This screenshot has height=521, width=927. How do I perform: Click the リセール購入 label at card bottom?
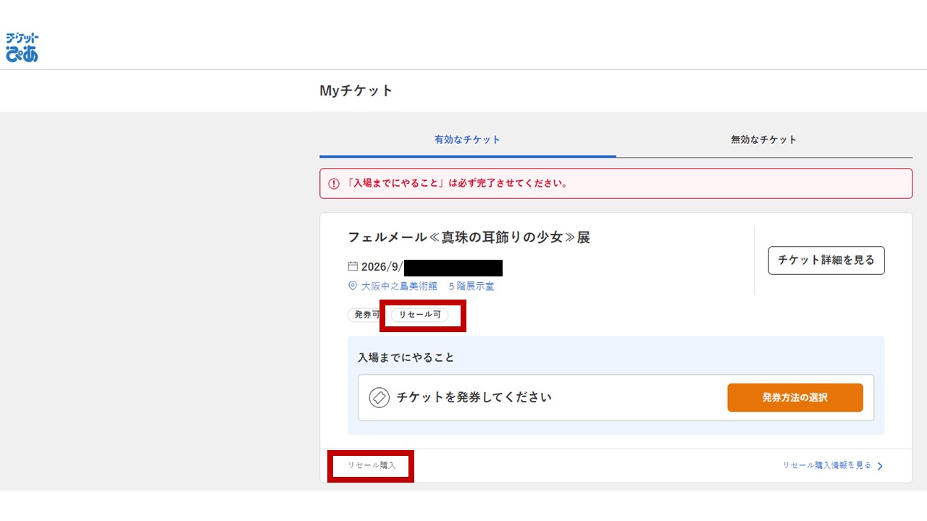[372, 465]
